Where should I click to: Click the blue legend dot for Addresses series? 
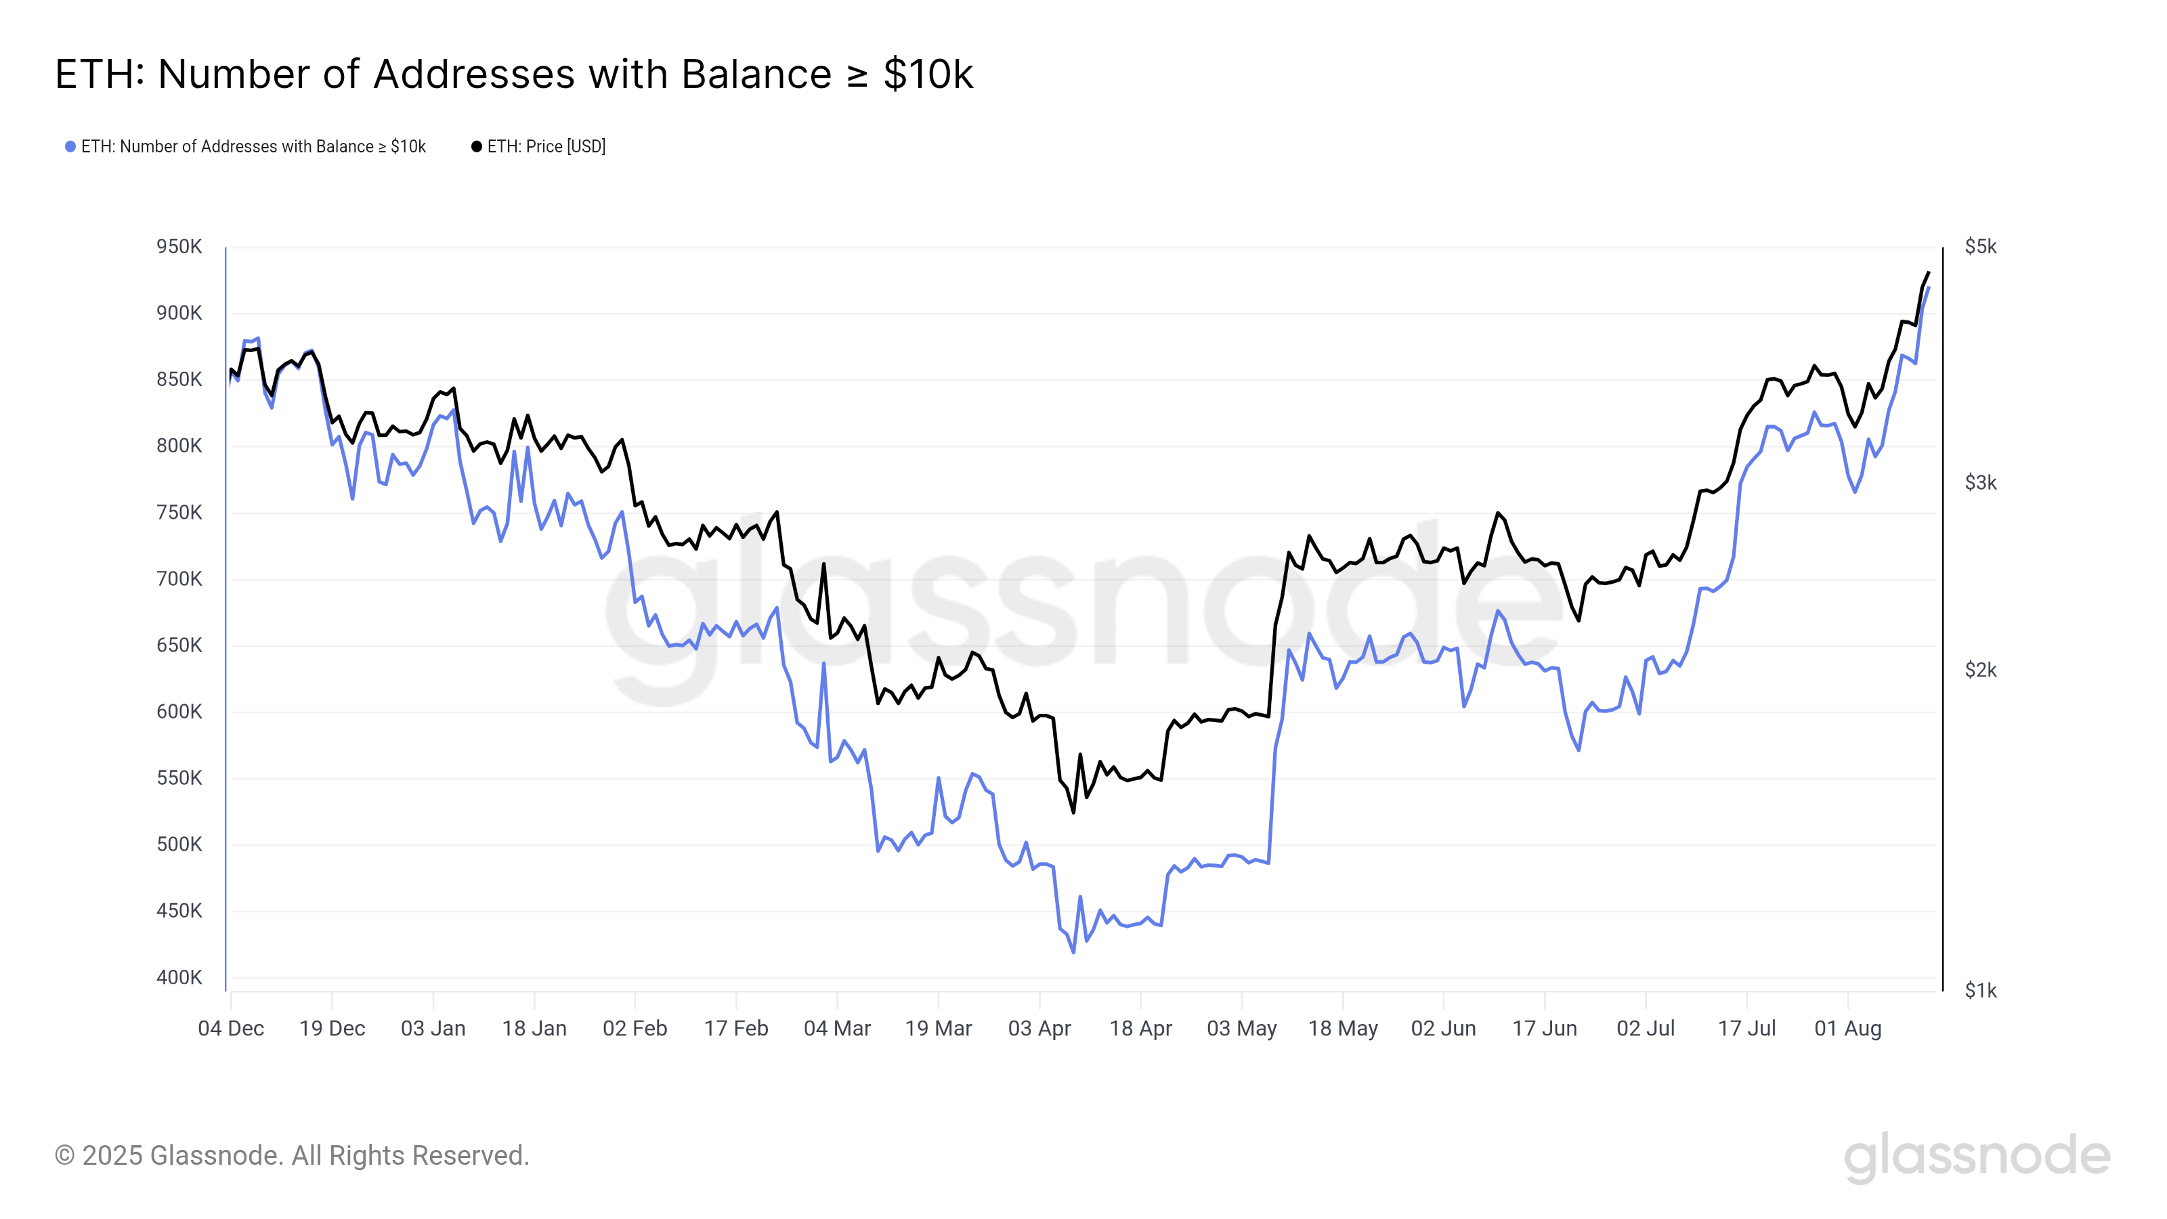(70, 146)
